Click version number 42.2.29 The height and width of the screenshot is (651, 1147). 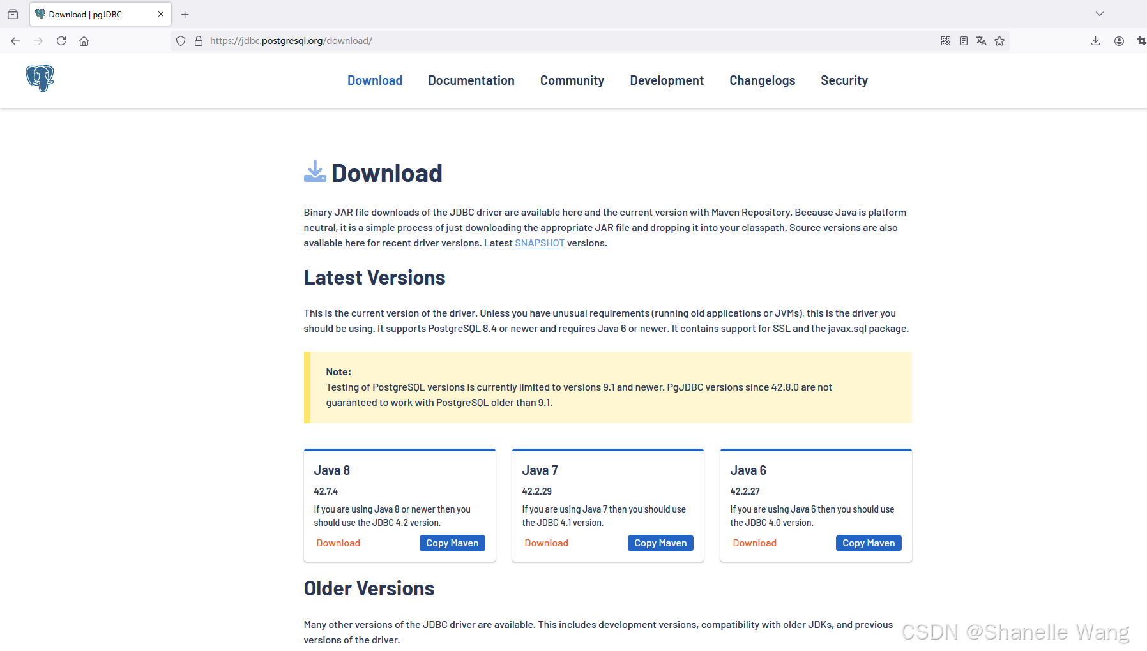click(x=537, y=491)
